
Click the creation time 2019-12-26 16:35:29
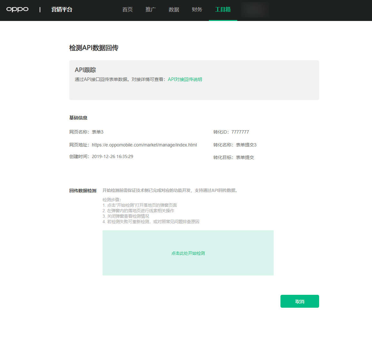click(113, 156)
